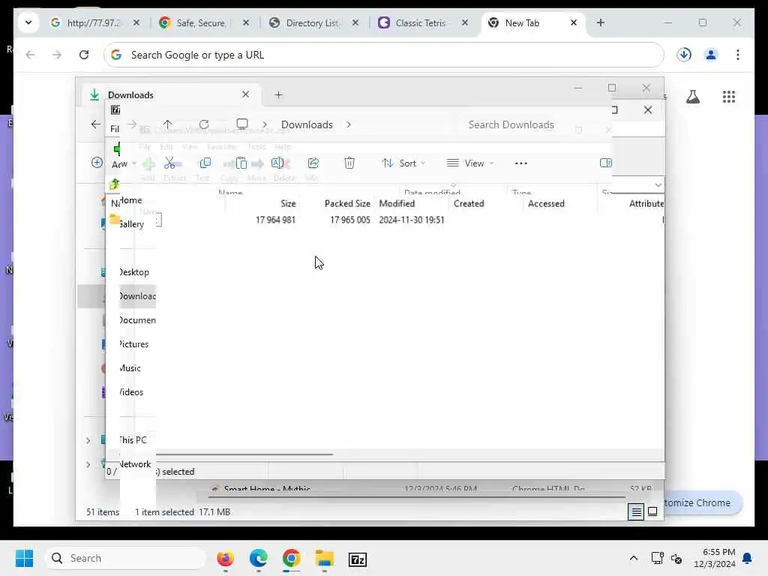768x576 pixels.
Task: Switch to the http://77.97 Chrome tab
Action: (94, 22)
